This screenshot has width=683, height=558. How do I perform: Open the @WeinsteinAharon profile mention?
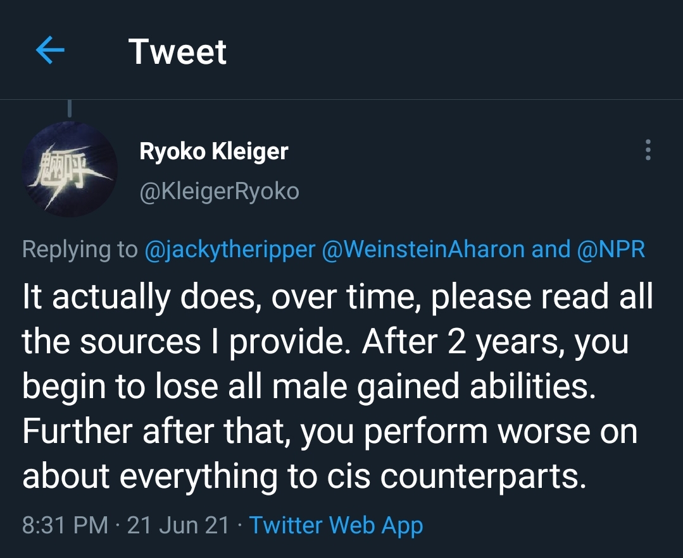click(x=423, y=250)
